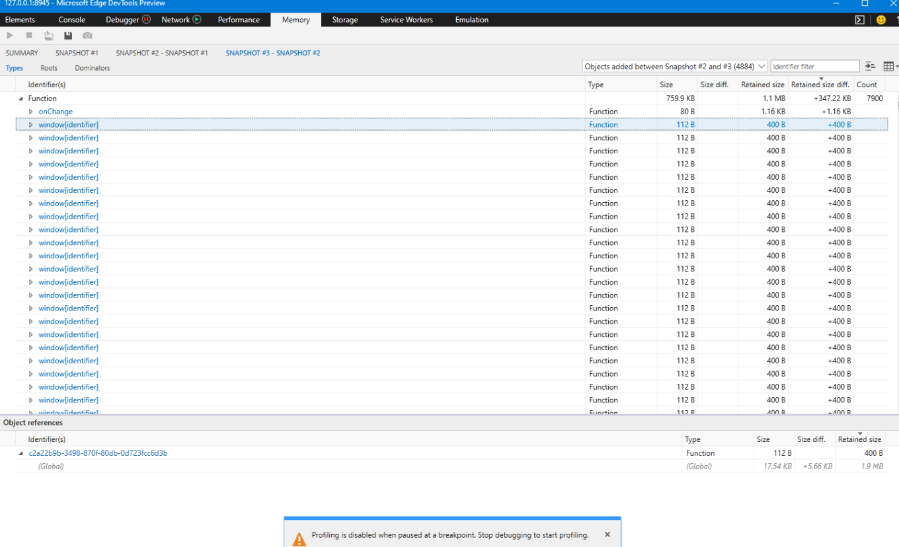Take a heap snapshot with the camera icon

[87, 36]
